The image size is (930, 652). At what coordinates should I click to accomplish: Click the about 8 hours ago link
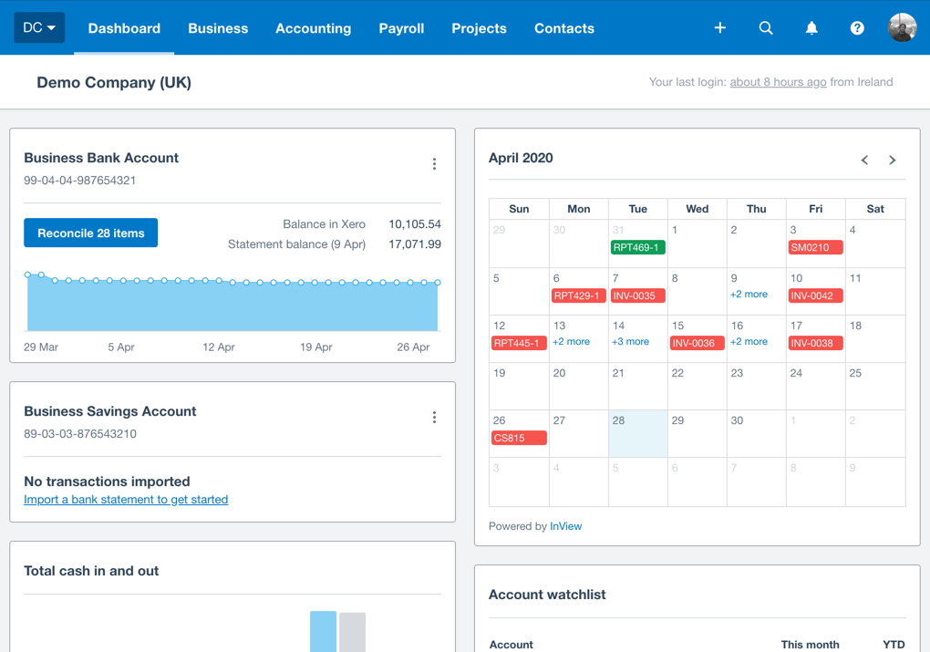pyautogui.click(x=778, y=82)
